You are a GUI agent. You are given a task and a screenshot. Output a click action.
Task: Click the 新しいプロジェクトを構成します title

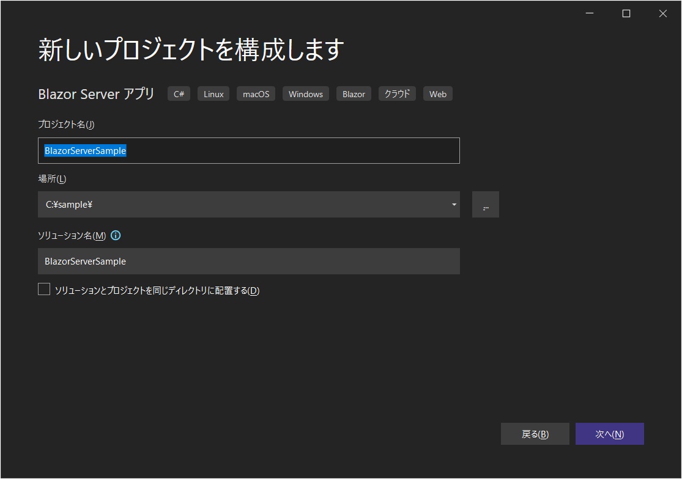pos(191,49)
